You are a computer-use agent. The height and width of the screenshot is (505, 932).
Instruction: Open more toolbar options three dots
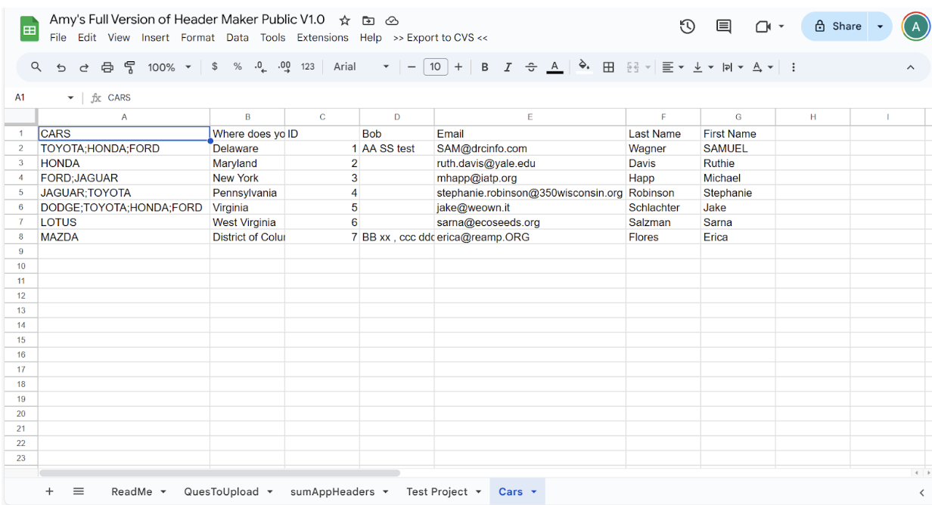[794, 67]
